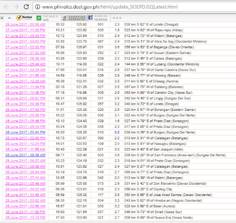The image size is (236, 223).
Task: Open Norton Shopping Guarantee badge
Action: 74,18
